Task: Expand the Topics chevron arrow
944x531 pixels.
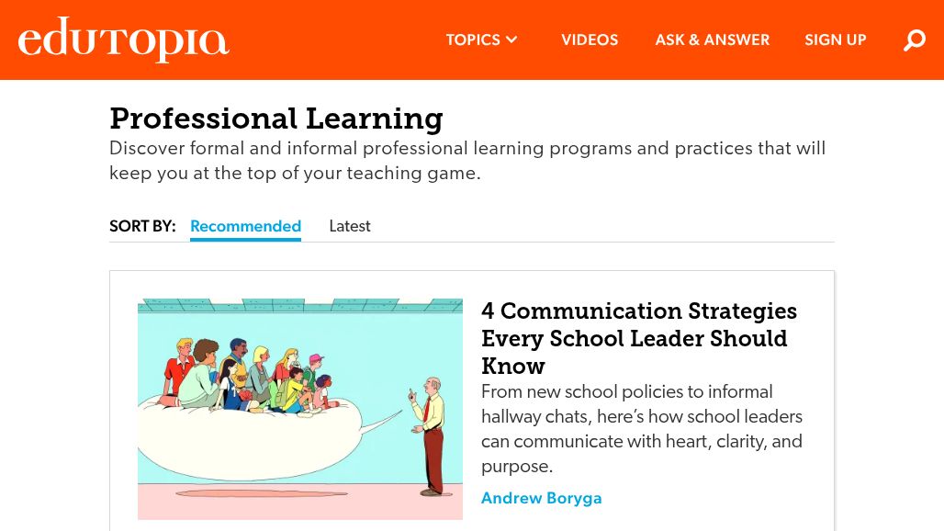Action: click(512, 40)
